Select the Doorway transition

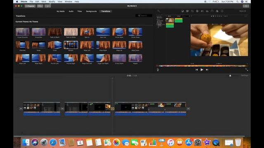click(22, 45)
